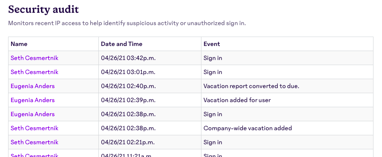382x157 pixels.
Task: Select Seth Cesmertnik link in 02:21p.m. row
Action: pos(34,142)
